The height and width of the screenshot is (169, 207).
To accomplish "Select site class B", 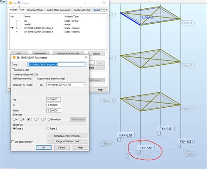I will pyautogui.click(x=21, y=119).
